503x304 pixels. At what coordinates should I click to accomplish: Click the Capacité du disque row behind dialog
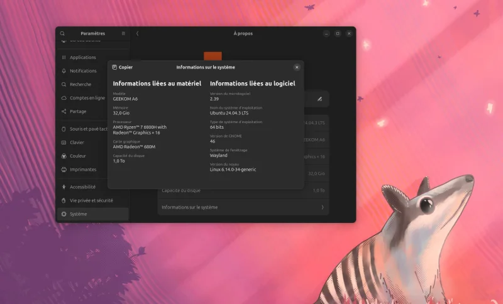point(243,191)
